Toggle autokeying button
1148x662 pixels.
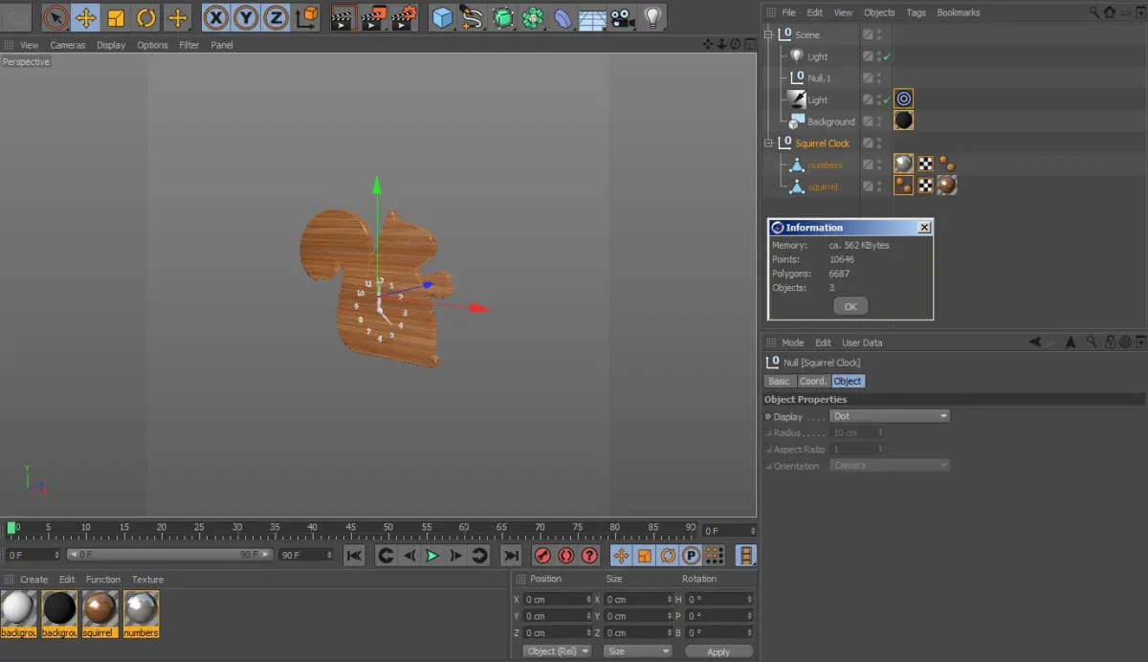(x=566, y=556)
